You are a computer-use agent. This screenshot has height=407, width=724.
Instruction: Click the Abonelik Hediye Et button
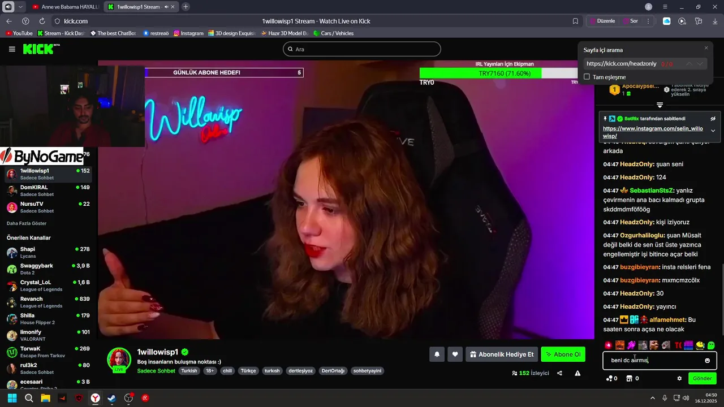[x=502, y=354]
